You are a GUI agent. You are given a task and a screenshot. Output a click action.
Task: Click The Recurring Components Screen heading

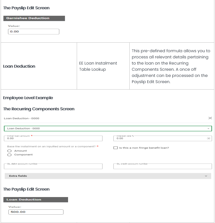pos(39,109)
